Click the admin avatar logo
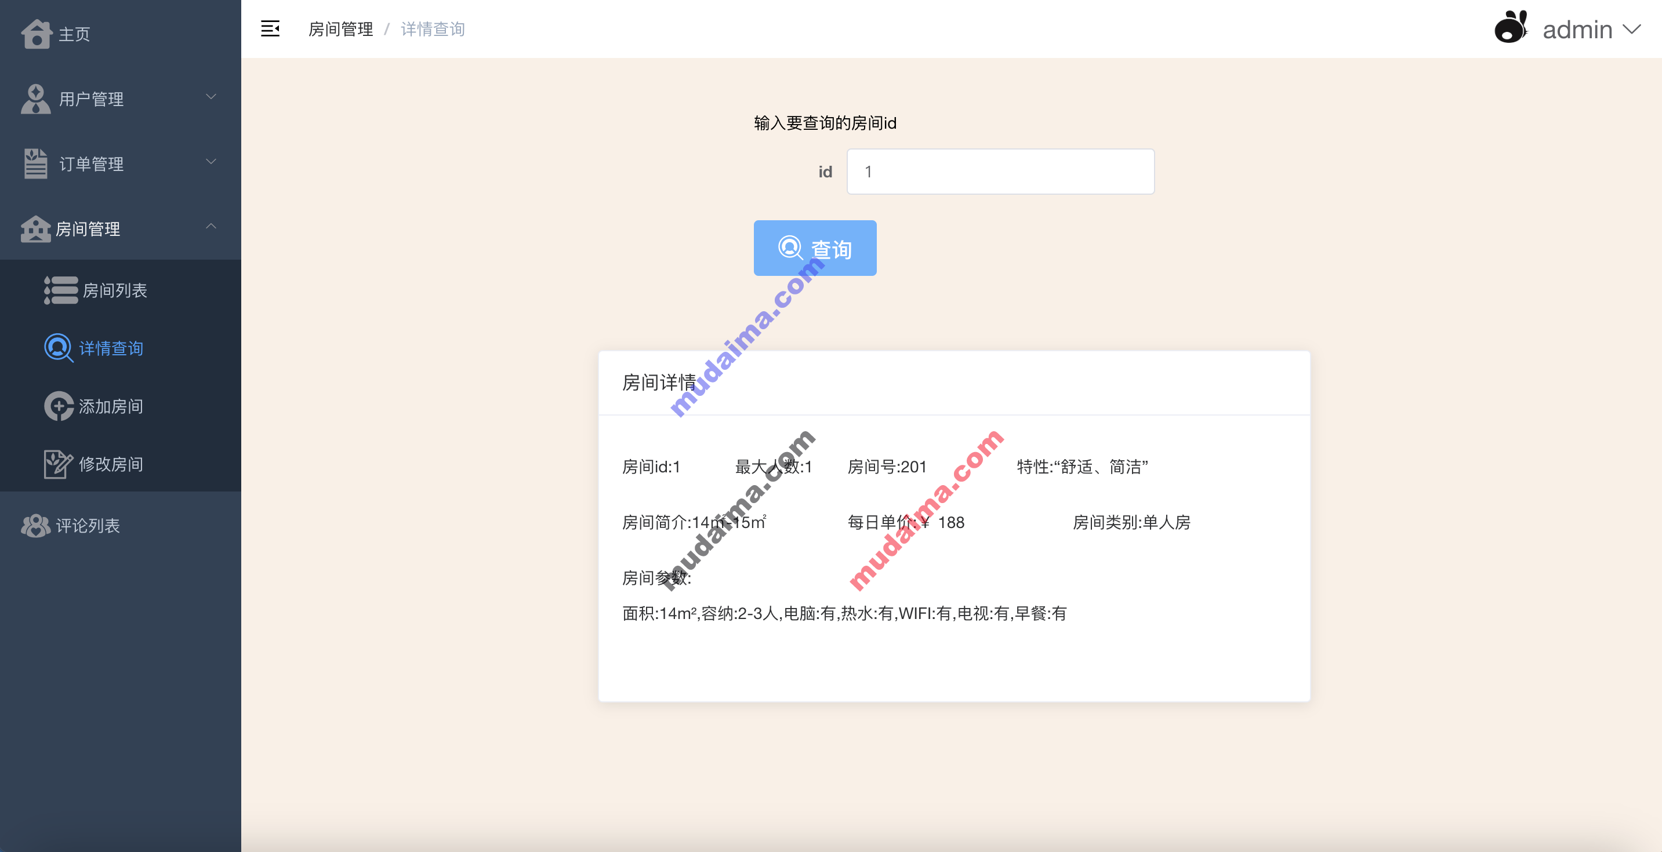Image resolution: width=1662 pixels, height=852 pixels. point(1511,27)
